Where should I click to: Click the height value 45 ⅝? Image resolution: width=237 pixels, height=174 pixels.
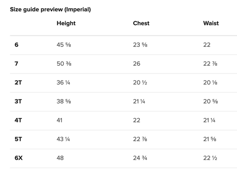coord(64,45)
